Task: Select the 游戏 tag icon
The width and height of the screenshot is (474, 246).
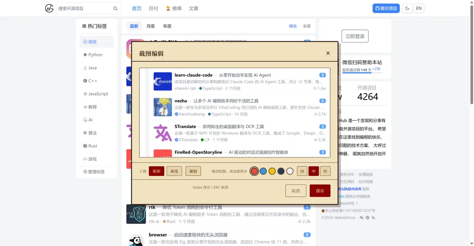Action: (85, 159)
